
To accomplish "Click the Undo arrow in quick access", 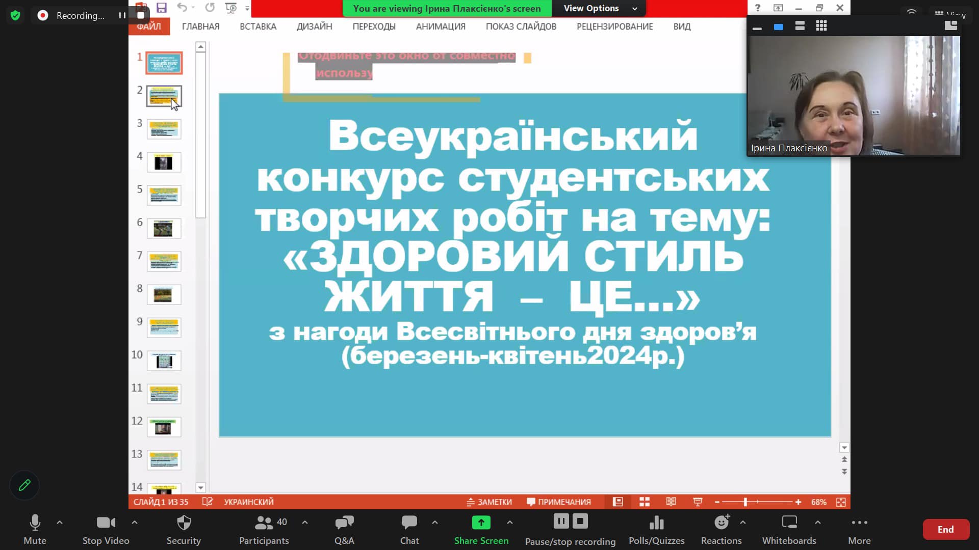I will (182, 8).
